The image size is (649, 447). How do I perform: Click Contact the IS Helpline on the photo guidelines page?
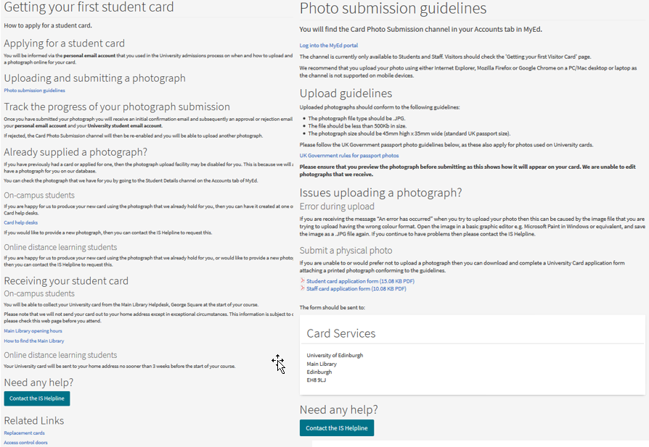click(337, 428)
